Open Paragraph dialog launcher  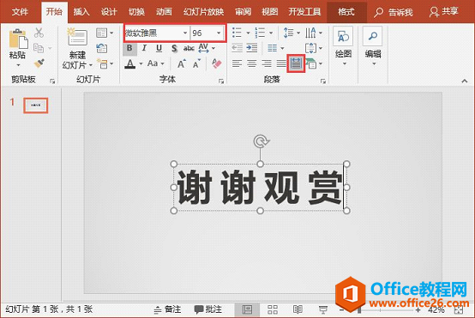click(323, 81)
